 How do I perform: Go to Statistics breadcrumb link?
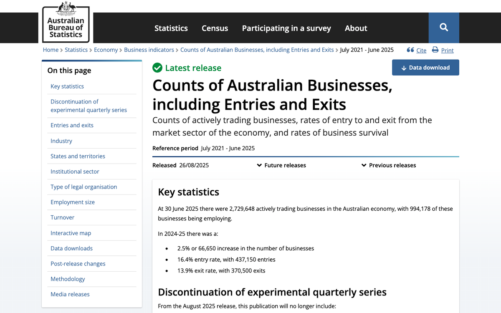(x=76, y=50)
